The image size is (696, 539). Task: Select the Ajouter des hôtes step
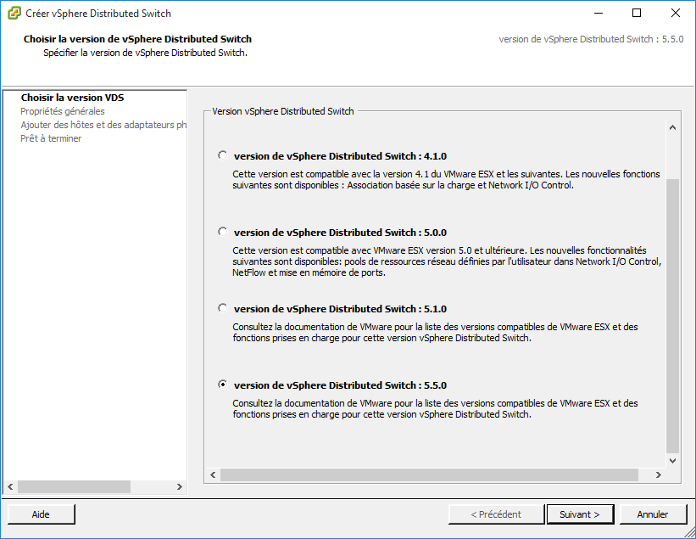tap(103, 125)
